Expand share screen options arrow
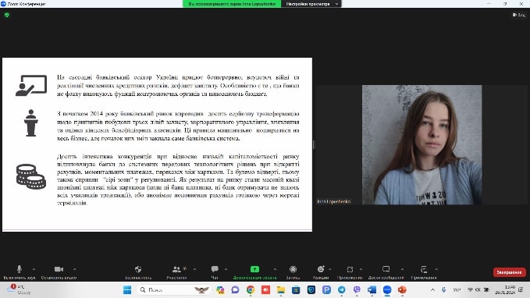The height and width of the screenshot is (298, 530). 275,269
